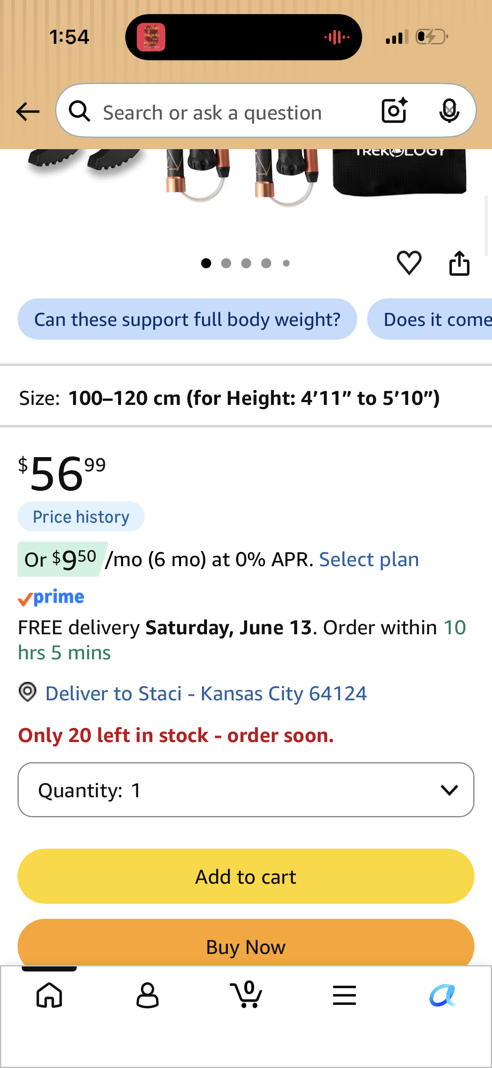
Task: Open the Price history chip
Action: (81, 516)
